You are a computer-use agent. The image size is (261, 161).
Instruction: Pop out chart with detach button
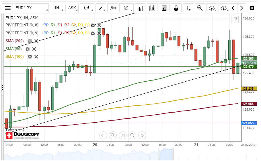[x=235, y=19]
